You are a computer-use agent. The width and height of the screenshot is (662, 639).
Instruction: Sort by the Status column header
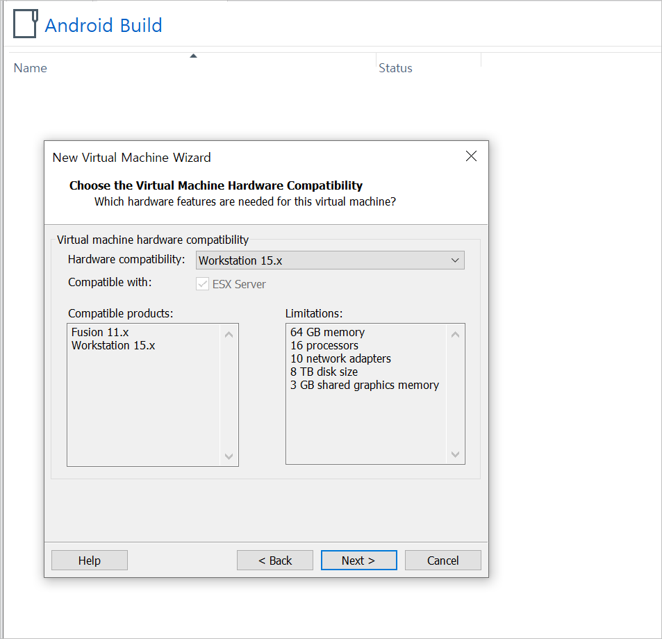click(395, 68)
